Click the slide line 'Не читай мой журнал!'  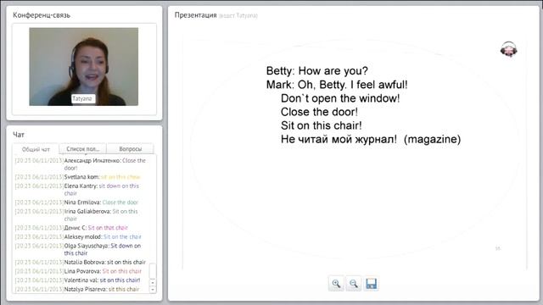coord(339,139)
